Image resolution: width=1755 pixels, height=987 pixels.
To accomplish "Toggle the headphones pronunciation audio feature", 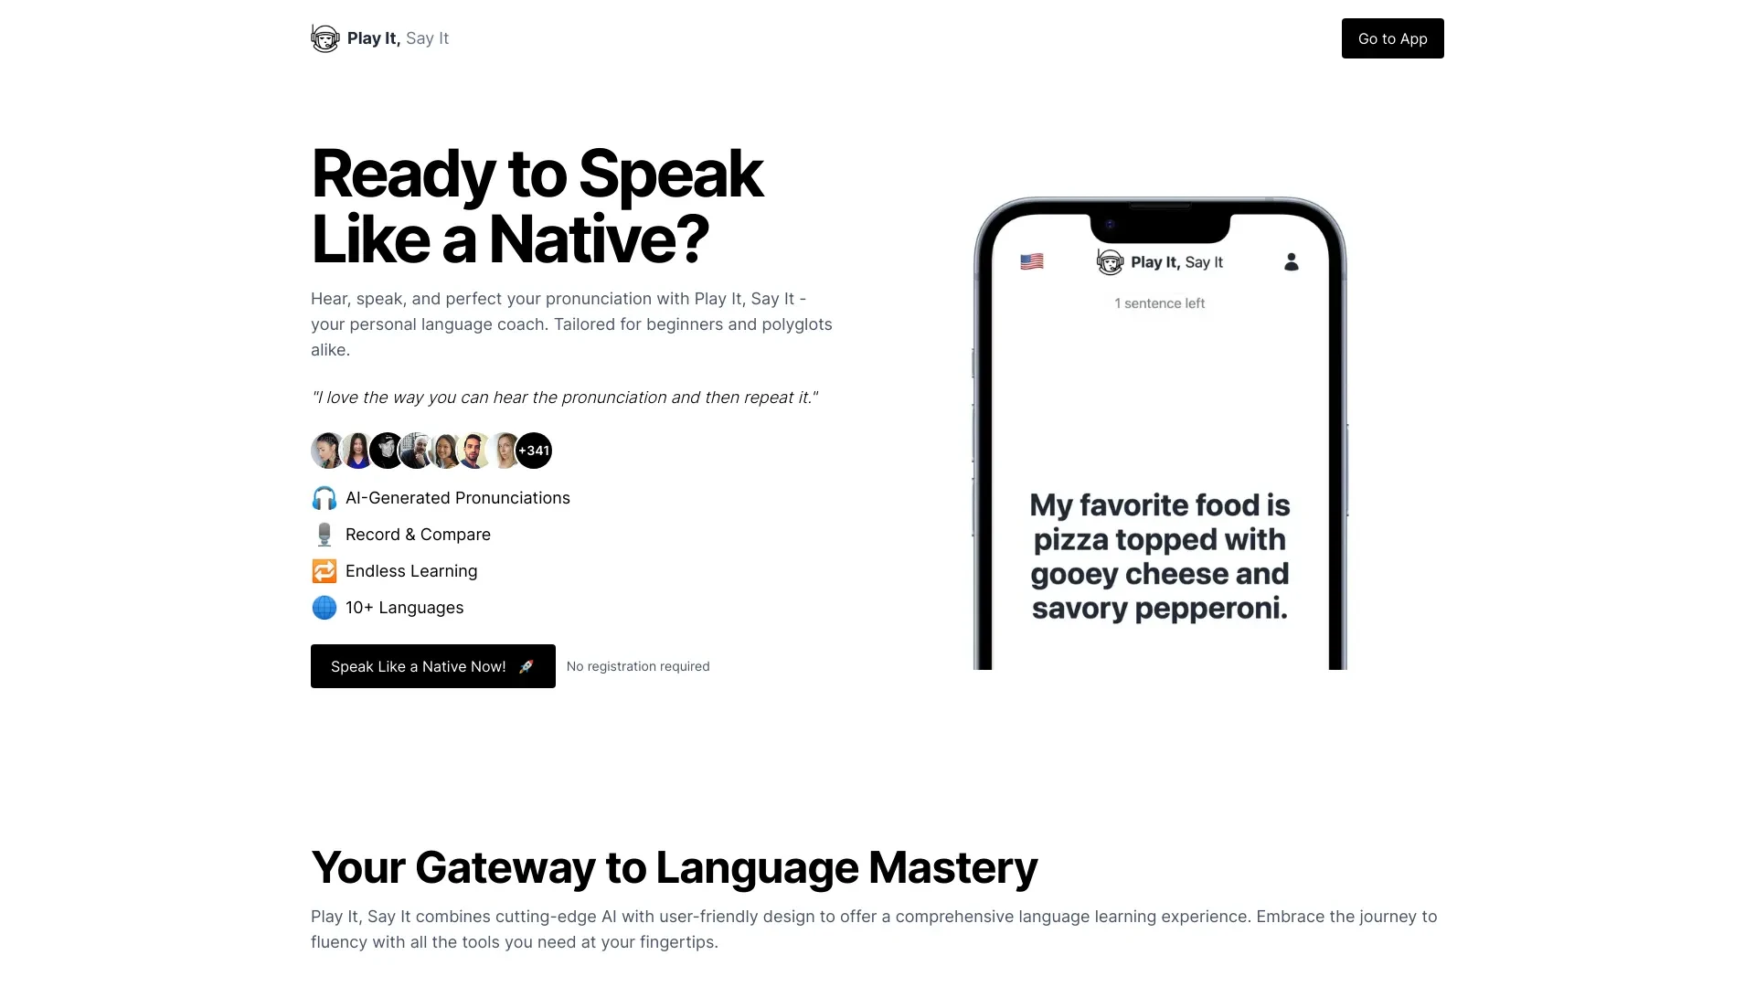I will tap(323, 498).
